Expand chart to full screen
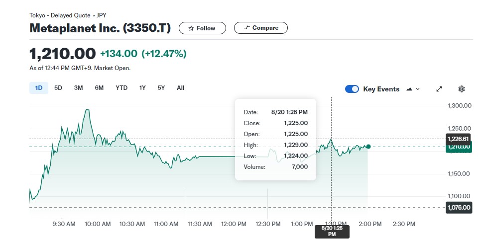 pos(439,89)
